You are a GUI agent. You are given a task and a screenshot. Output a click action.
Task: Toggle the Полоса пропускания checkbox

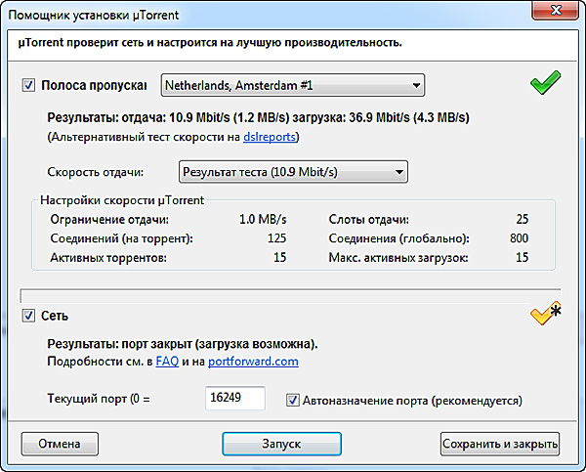28,86
